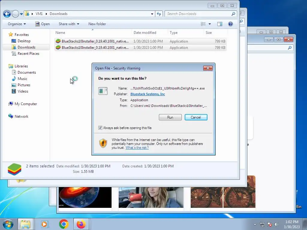The height and width of the screenshot is (230, 307).
Task: Open the selected files via Open toolbar button
Action: (x=43, y=24)
